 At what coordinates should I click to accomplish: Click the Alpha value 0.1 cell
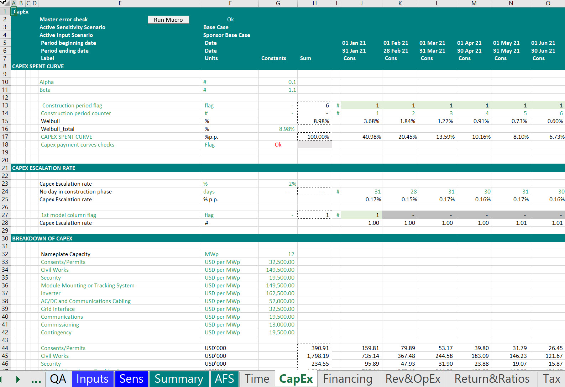[x=278, y=82]
